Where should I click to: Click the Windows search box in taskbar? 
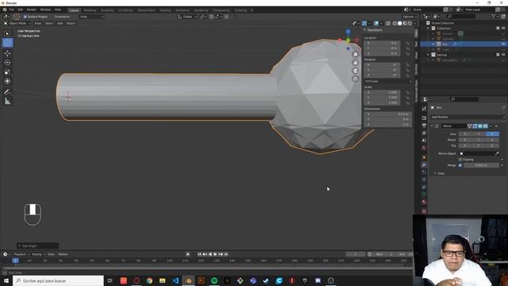[x=58, y=280]
